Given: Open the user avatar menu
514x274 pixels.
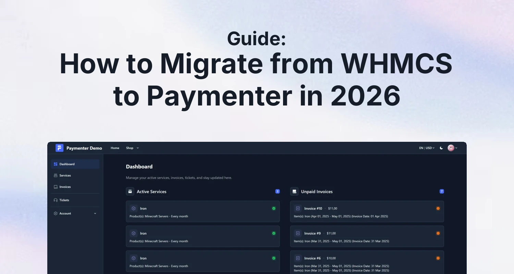Looking at the screenshot, I should [x=452, y=148].
